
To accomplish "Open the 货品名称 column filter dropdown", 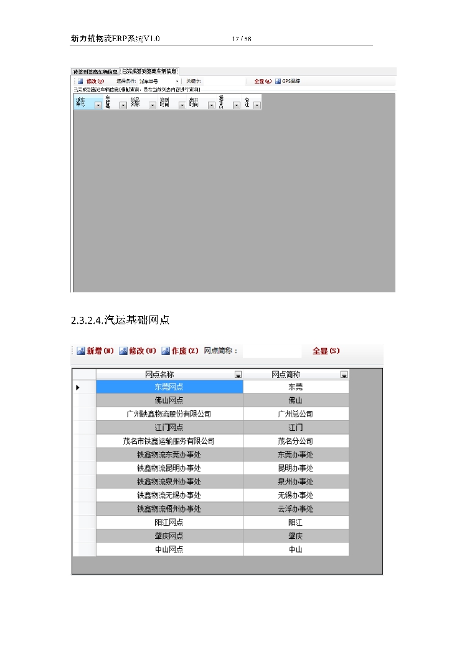I will 153,105.
